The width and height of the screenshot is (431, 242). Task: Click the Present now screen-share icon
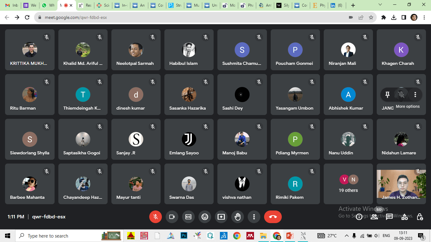[x=221, y=217]
